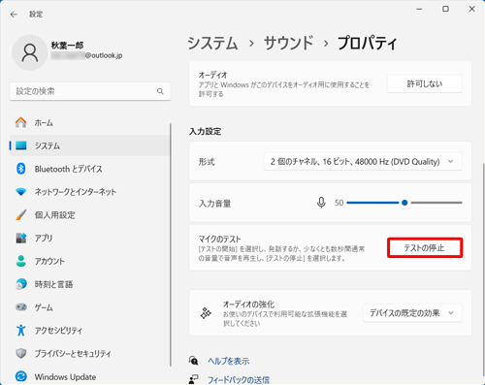Click the user name 秋葉一郎

click(67, 46)
